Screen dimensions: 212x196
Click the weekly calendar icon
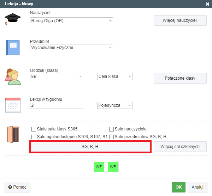click(12, 105)
